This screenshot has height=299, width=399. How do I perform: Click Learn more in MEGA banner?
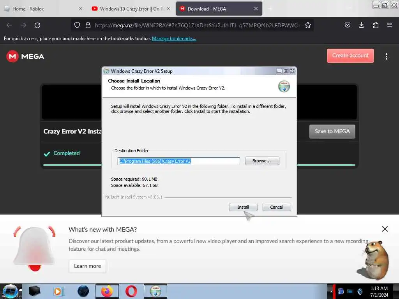88,266
